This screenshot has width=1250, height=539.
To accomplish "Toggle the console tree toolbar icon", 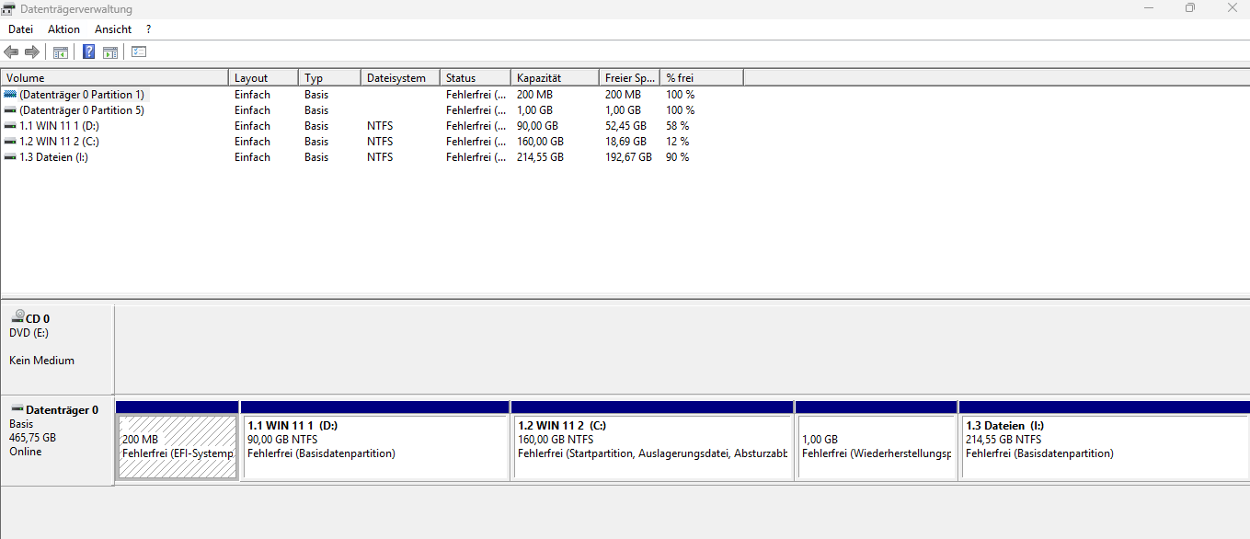I will pyautogui.click(x=61, y=52).
